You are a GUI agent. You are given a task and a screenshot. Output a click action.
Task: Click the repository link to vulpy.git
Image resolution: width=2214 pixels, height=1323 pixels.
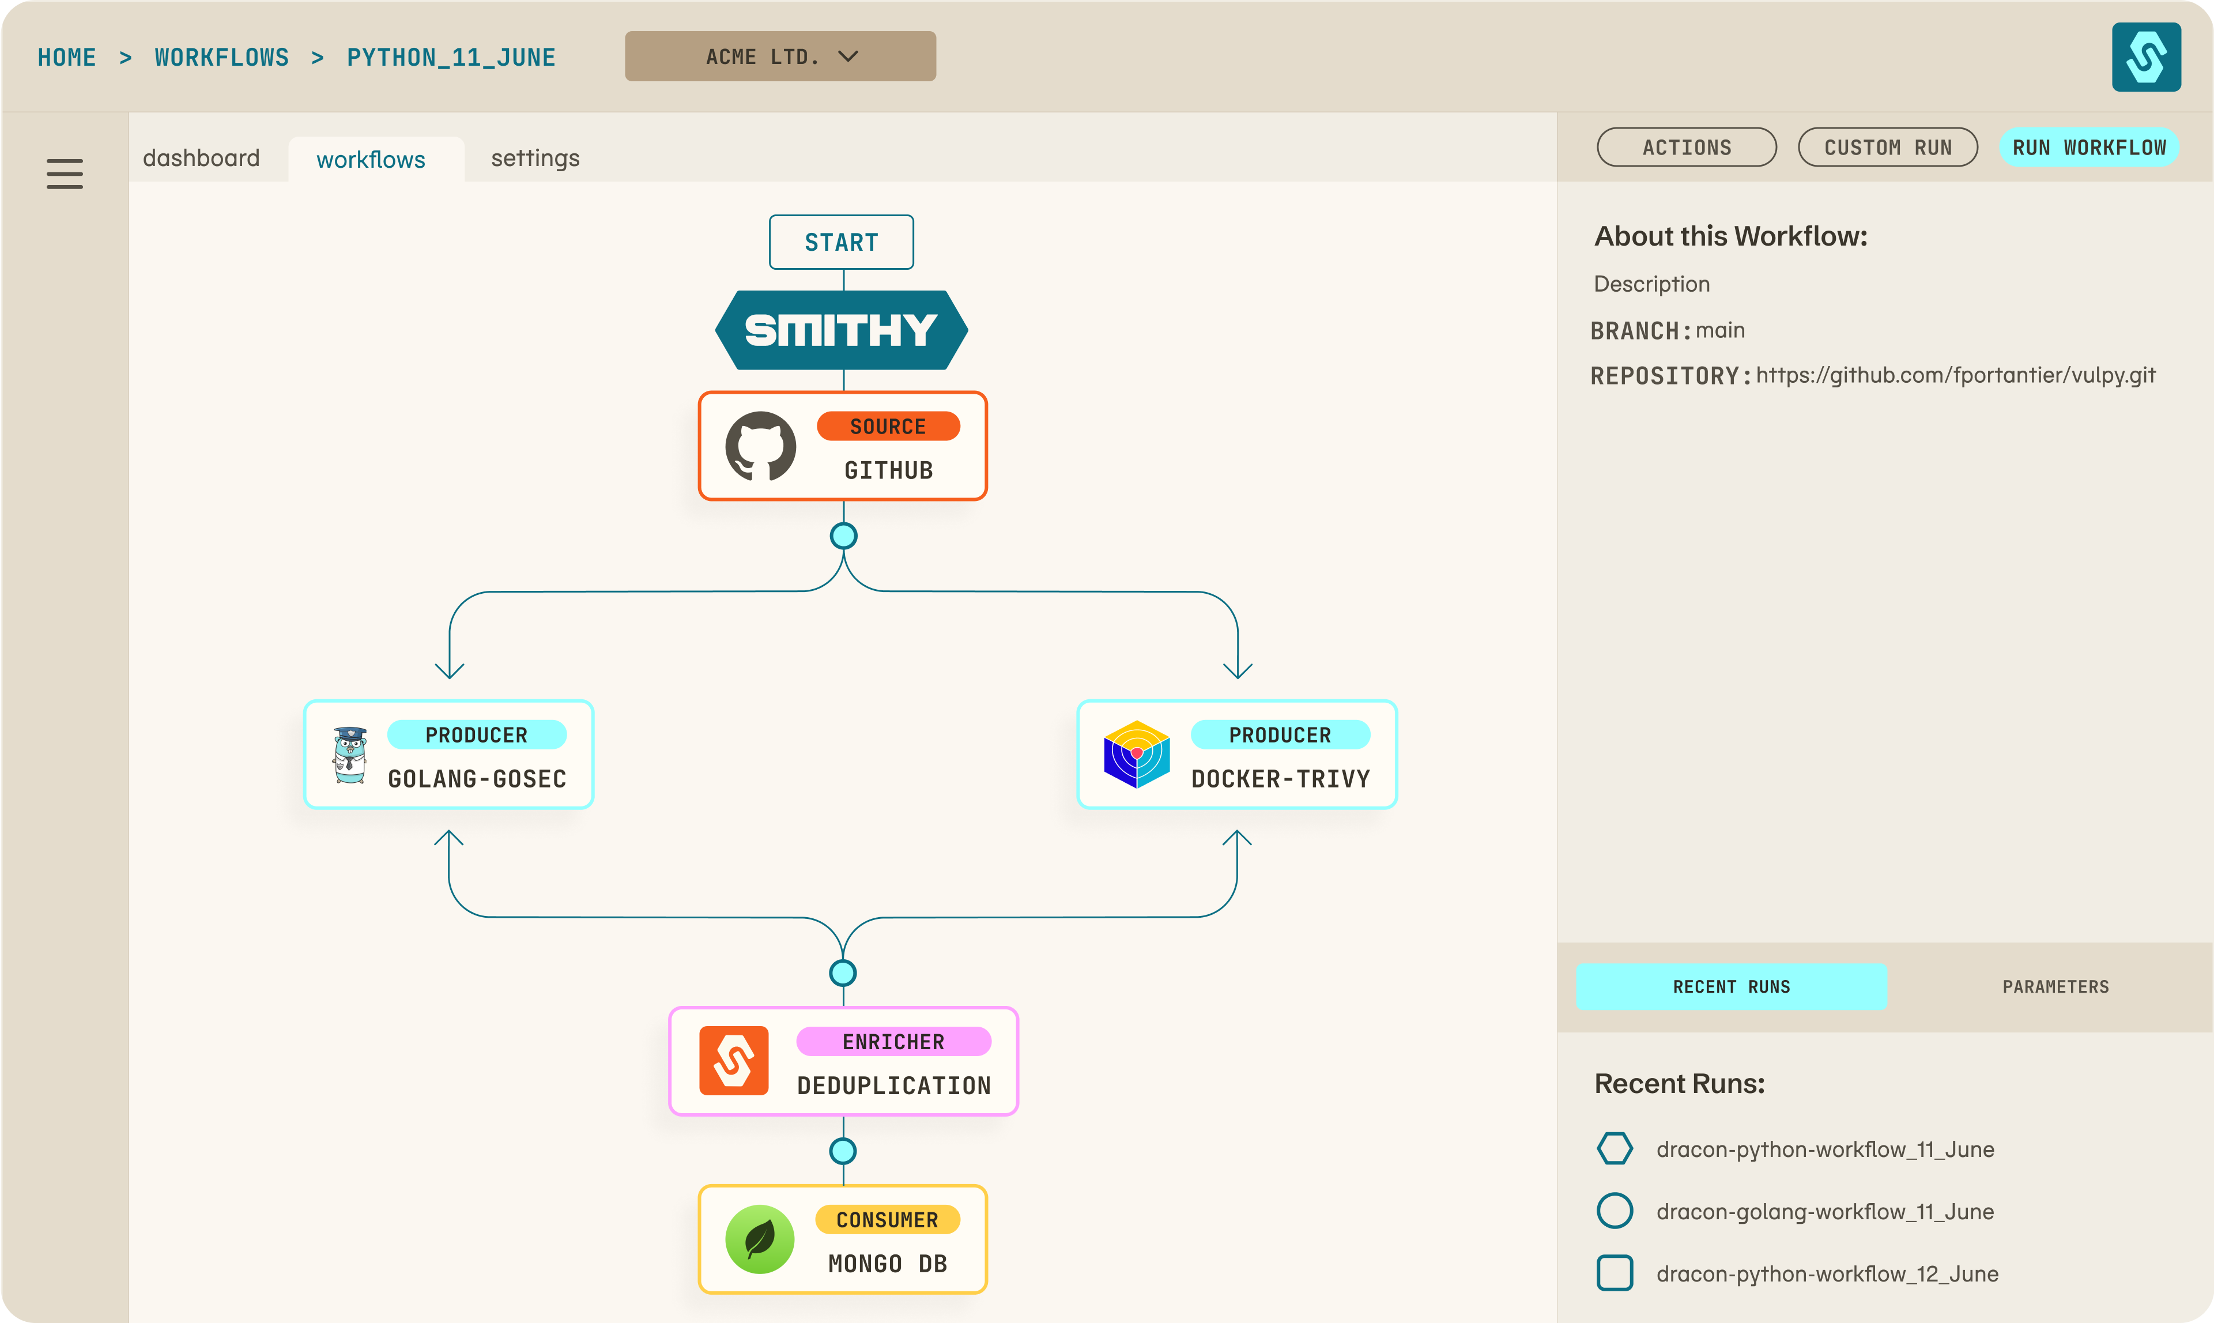coord(1957,375)
